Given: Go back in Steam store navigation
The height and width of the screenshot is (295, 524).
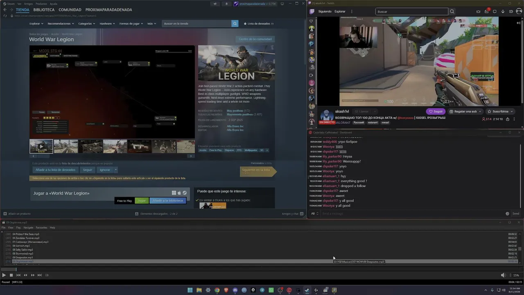Looking at the screenshot, I should [5, 10].
